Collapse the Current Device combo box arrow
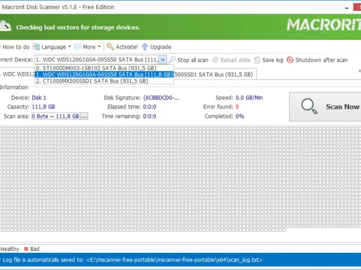Image resolution: width=361 pixels, height=270 pixels. 162,60
